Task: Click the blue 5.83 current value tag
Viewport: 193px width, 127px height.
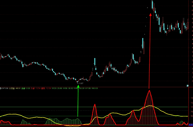Action: tap(191, 125)
